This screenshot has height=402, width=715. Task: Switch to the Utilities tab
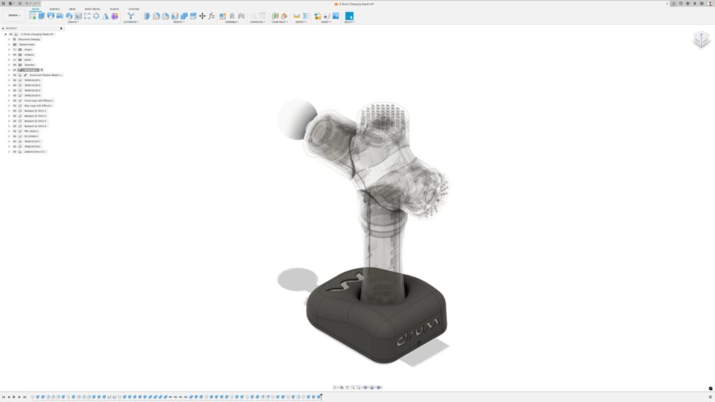pos(133,9)
